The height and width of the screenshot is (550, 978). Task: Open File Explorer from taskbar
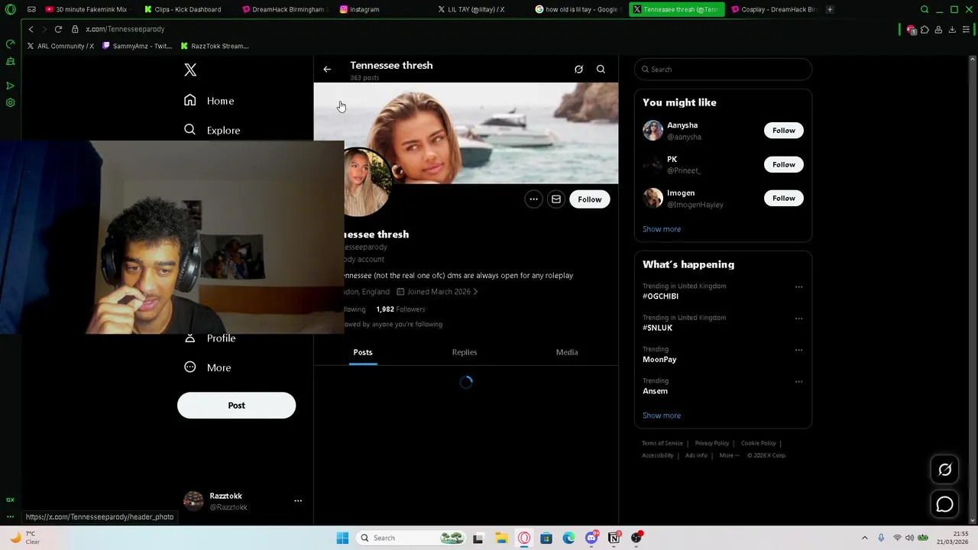(x=501, y=538)
